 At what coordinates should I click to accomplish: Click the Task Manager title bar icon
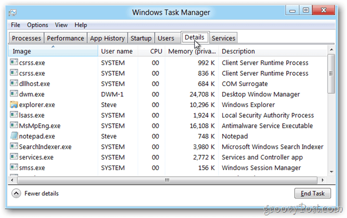12,12
